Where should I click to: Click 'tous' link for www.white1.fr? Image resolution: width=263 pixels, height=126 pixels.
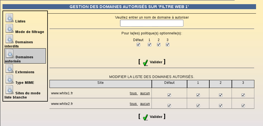[x=133, y=93]
